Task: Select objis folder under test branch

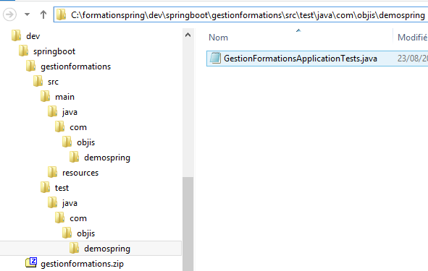Action: pyautogui.click(x=85, y=233)
